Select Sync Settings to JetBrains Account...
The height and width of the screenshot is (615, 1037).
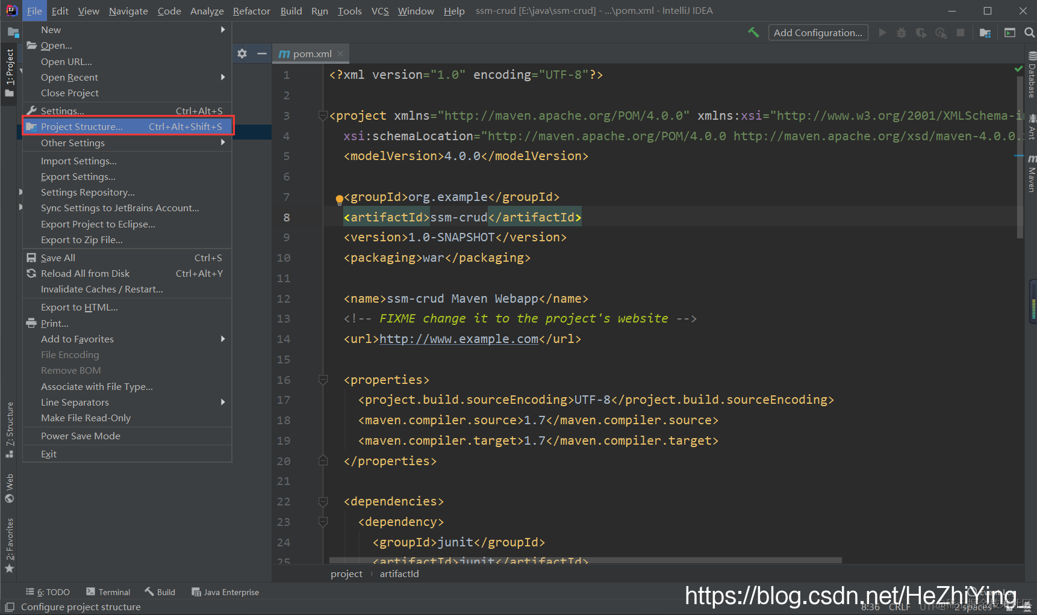click(x=127, y=208)
